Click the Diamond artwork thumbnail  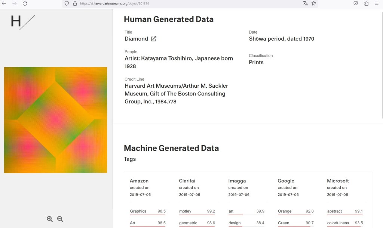55,120
